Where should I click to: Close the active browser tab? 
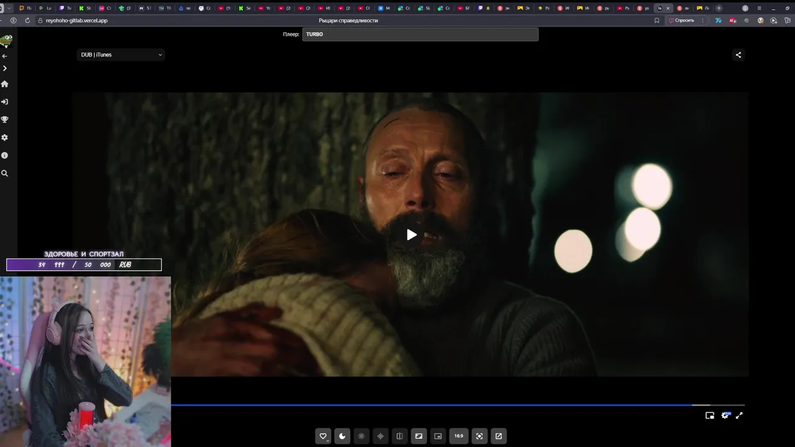click(668, 8)
